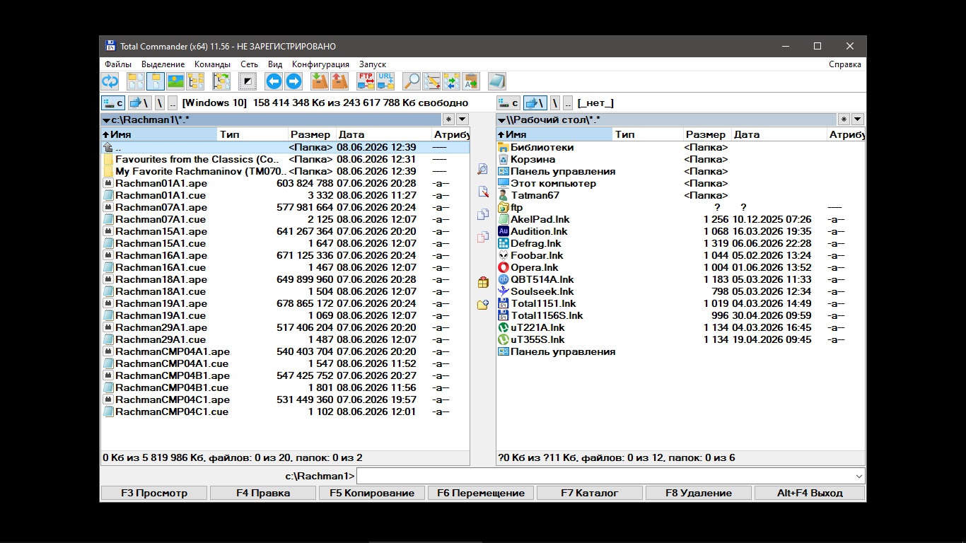
Task: Open left panel favorites asterisk button
Action: click(x=449, y=119)
